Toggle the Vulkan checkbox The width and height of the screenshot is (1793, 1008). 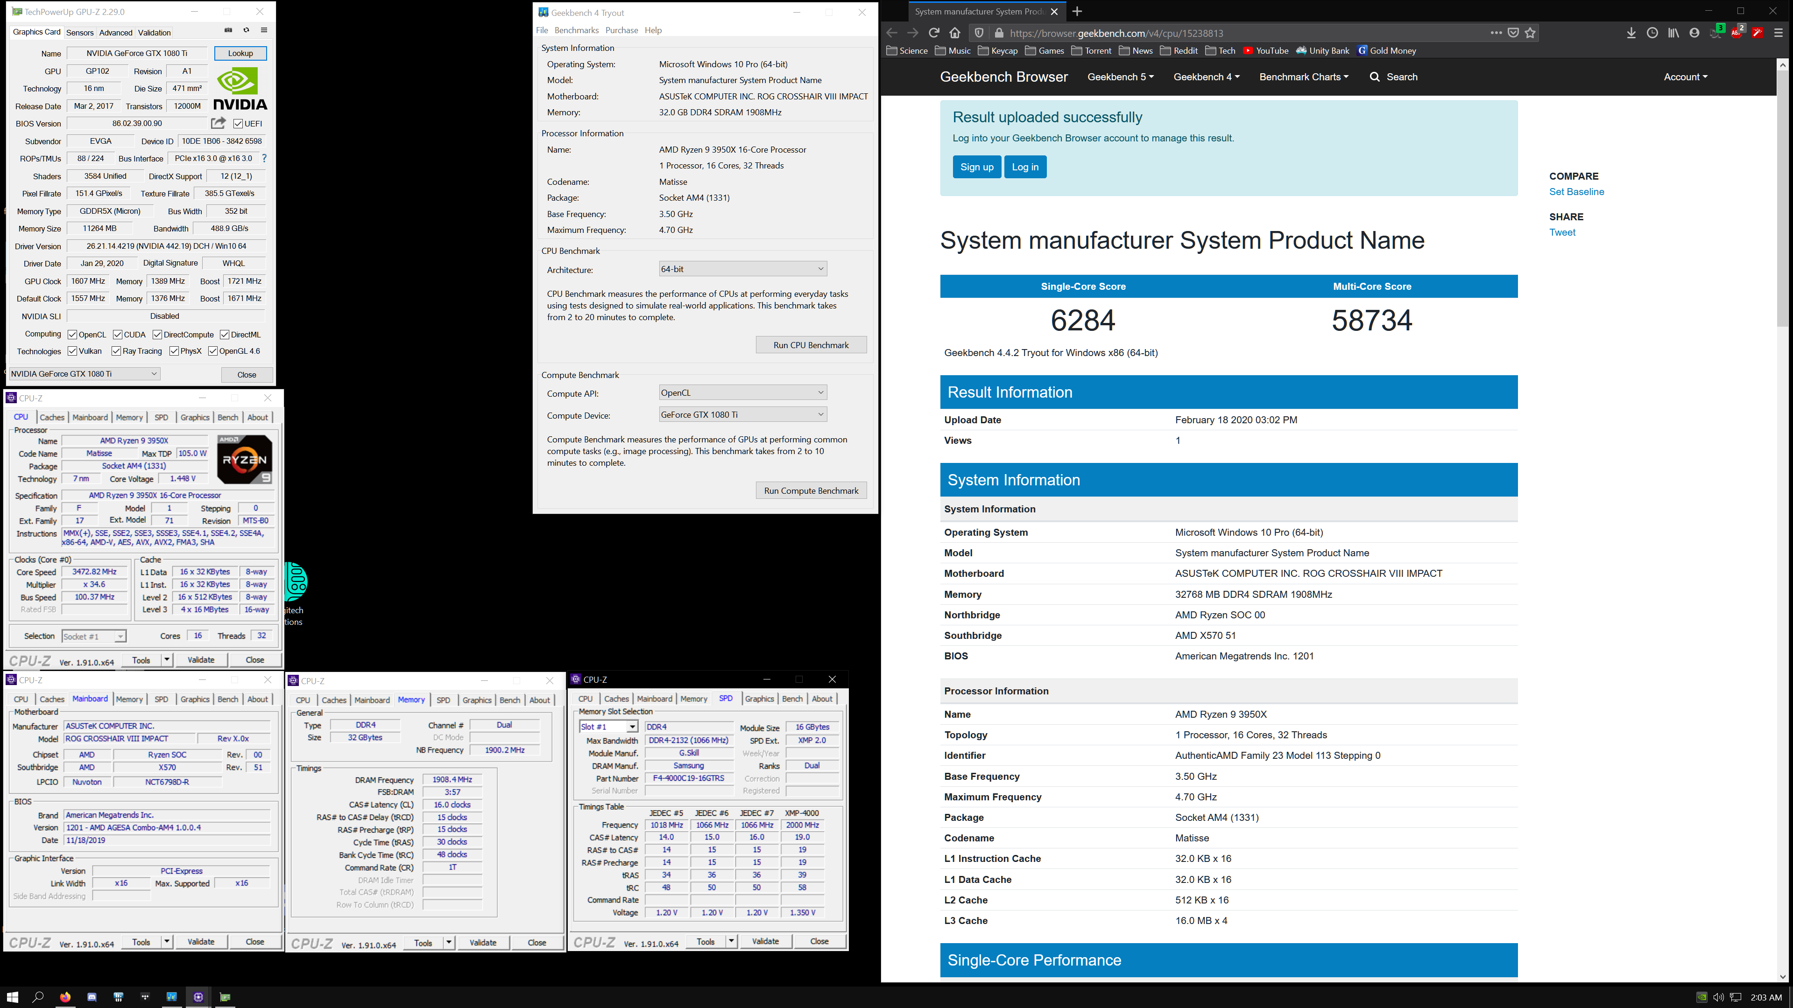[x=72, y=350]
